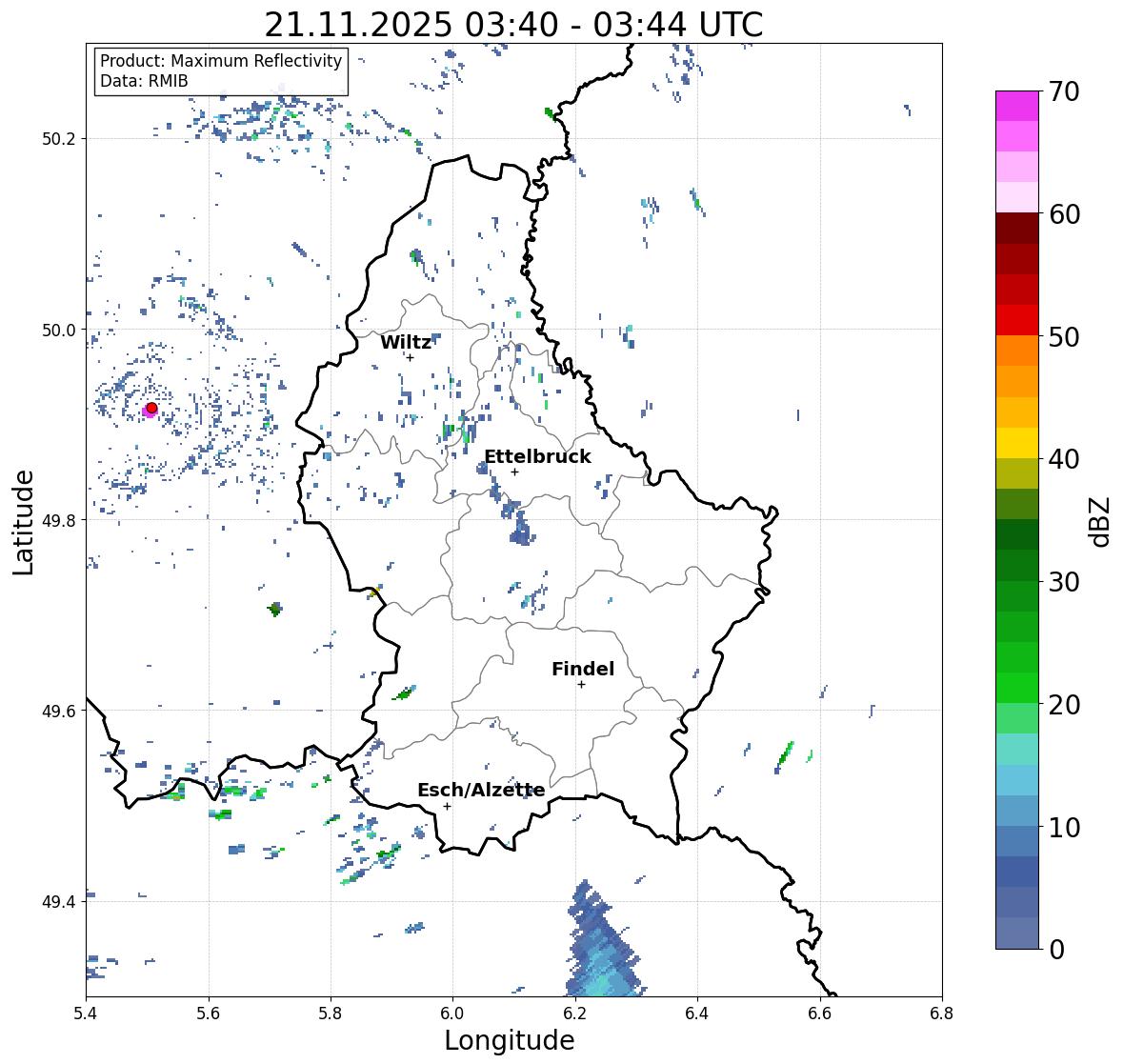Click the Wiltz station cross marker

click(410, 357)
